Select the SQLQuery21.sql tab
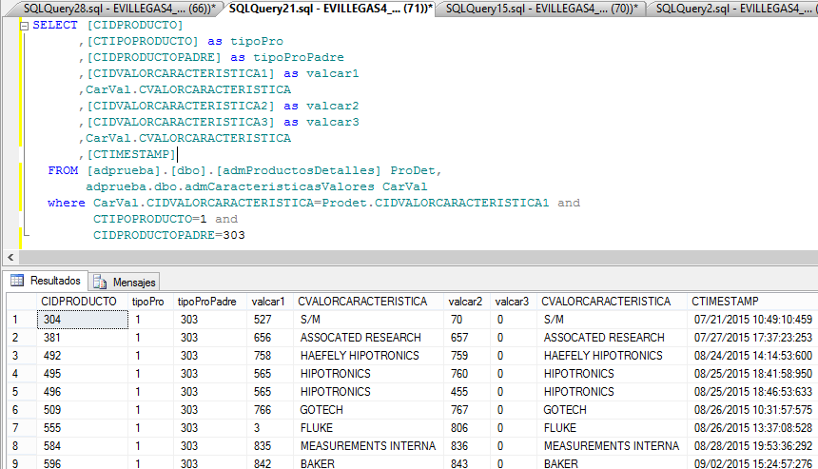 click(330, 9)
